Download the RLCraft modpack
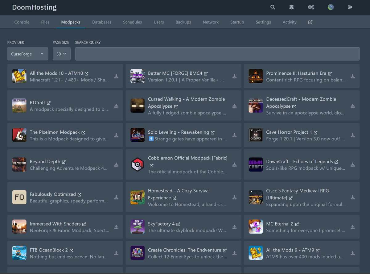The width and height of the screenshot is (370, 274). (x=116, y=106)
